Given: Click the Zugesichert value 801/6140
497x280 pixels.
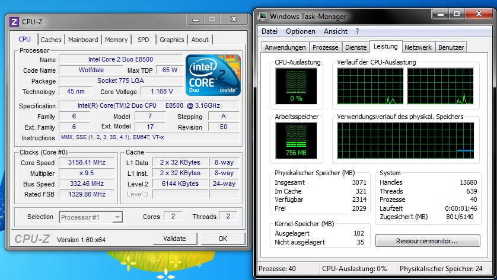Looking at the screenshot, I should click(x=460, y=217).
